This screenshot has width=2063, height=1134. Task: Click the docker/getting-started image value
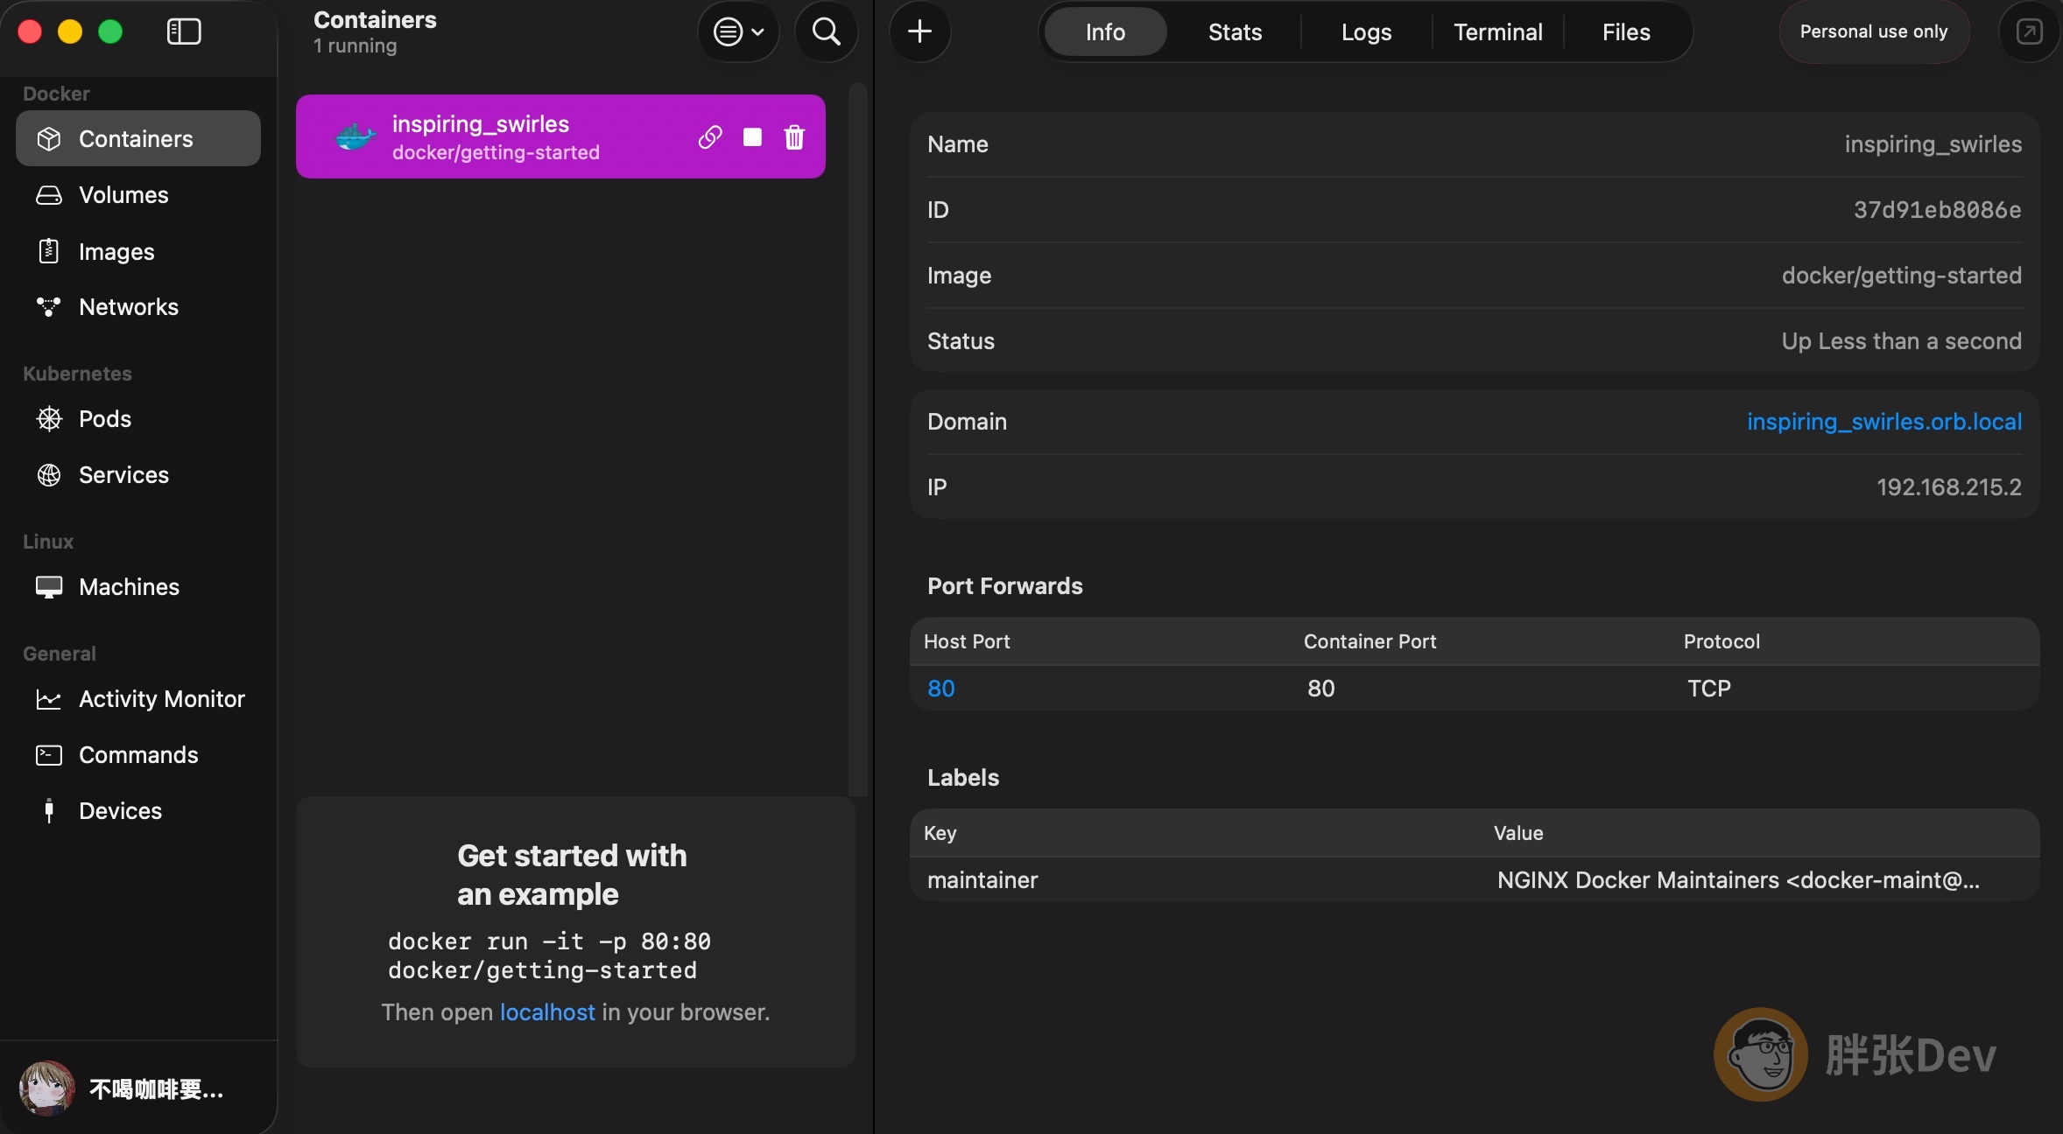(1902, 276)
